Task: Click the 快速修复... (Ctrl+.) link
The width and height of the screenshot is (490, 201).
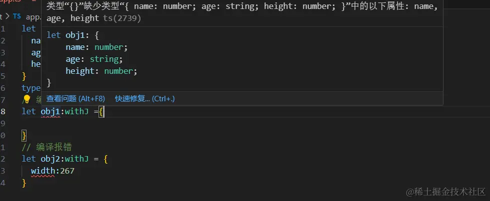Action: pos(144,99)
